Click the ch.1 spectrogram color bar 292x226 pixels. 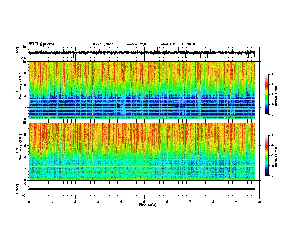[267, 95]
